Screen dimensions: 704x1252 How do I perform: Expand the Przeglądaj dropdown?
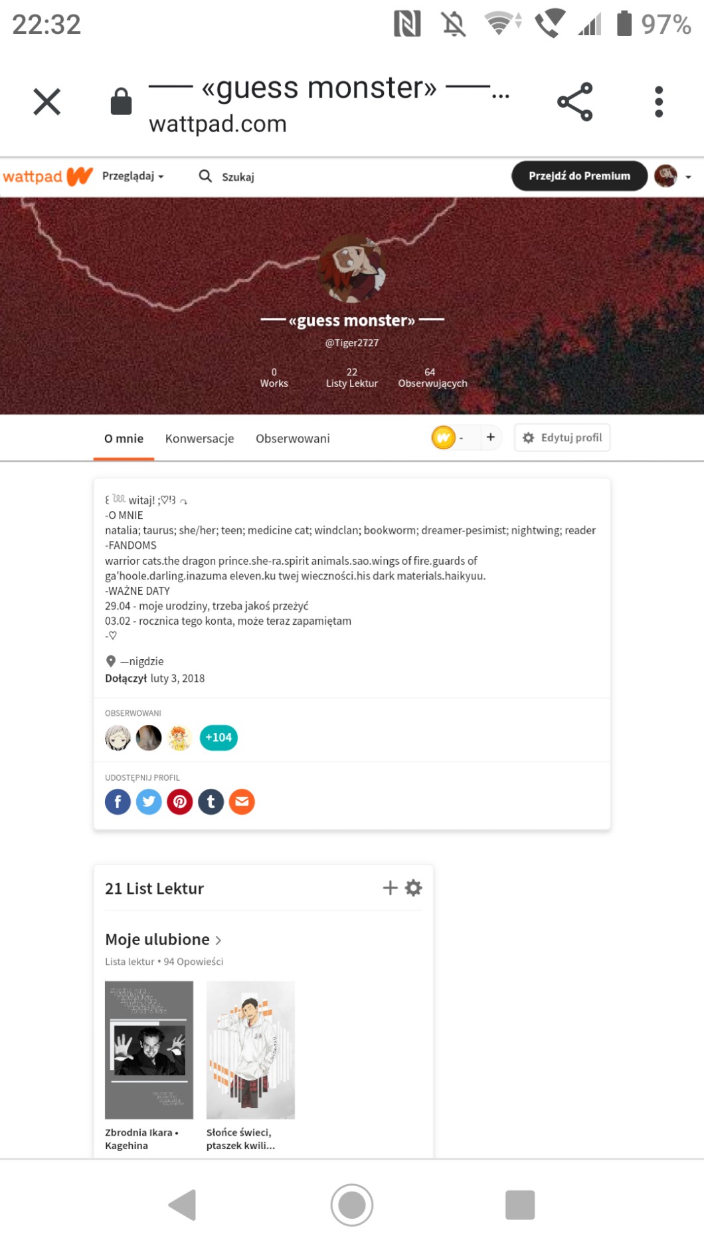(x=133, y=176)
